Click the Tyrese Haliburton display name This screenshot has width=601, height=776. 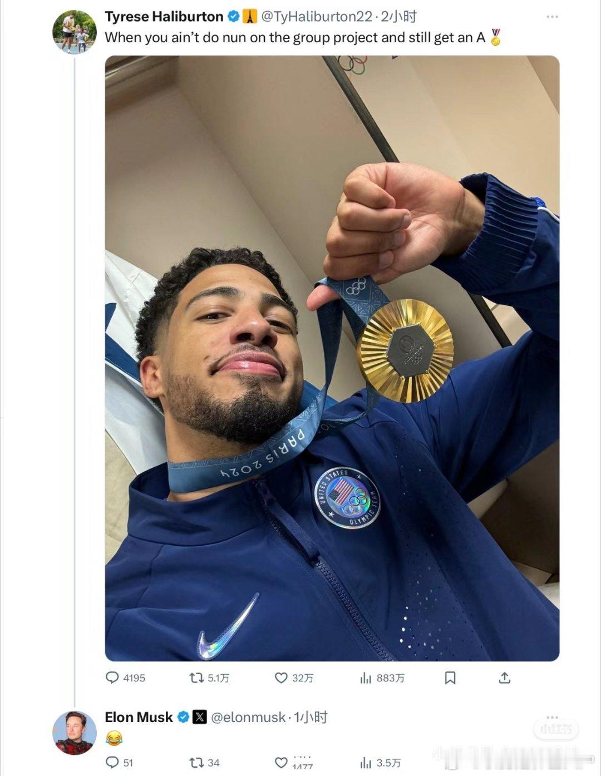tap(164, 17)
